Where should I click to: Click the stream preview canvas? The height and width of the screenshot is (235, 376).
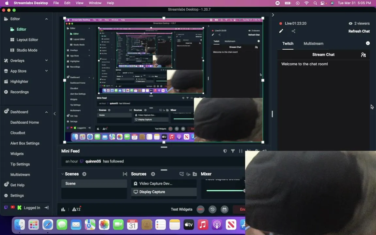(164, 80)
